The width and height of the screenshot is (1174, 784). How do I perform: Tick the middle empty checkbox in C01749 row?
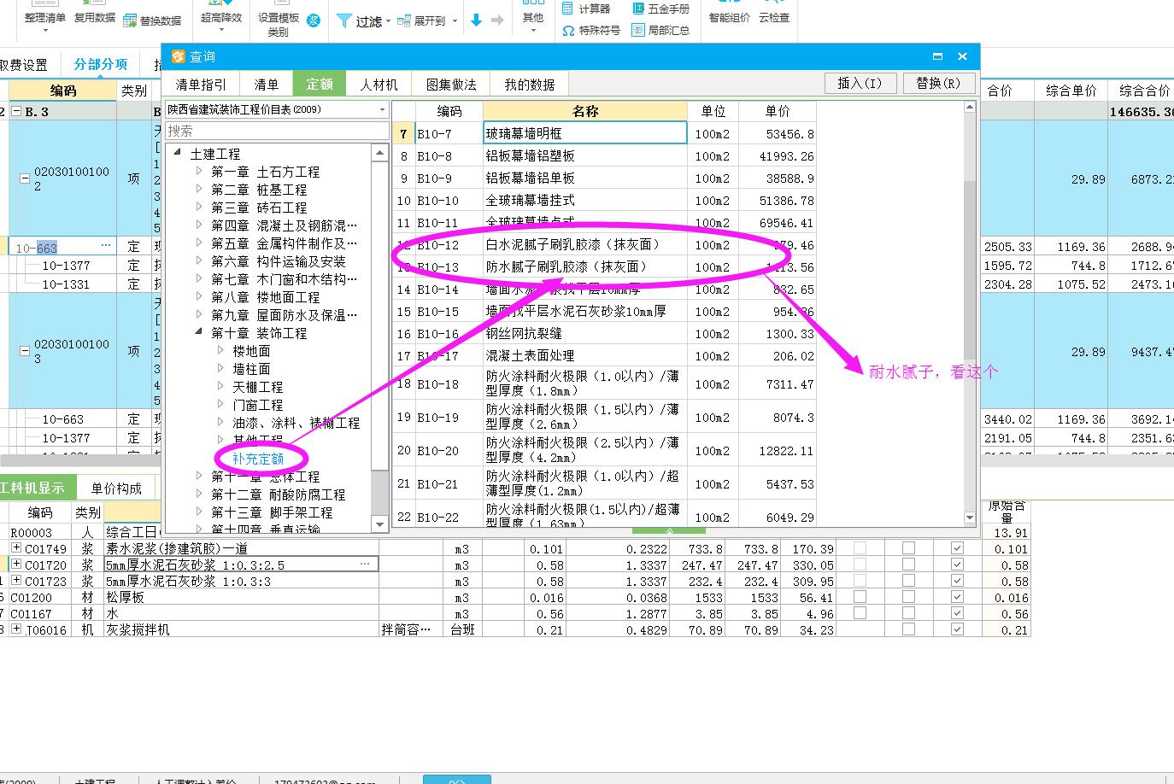(908, 548)
